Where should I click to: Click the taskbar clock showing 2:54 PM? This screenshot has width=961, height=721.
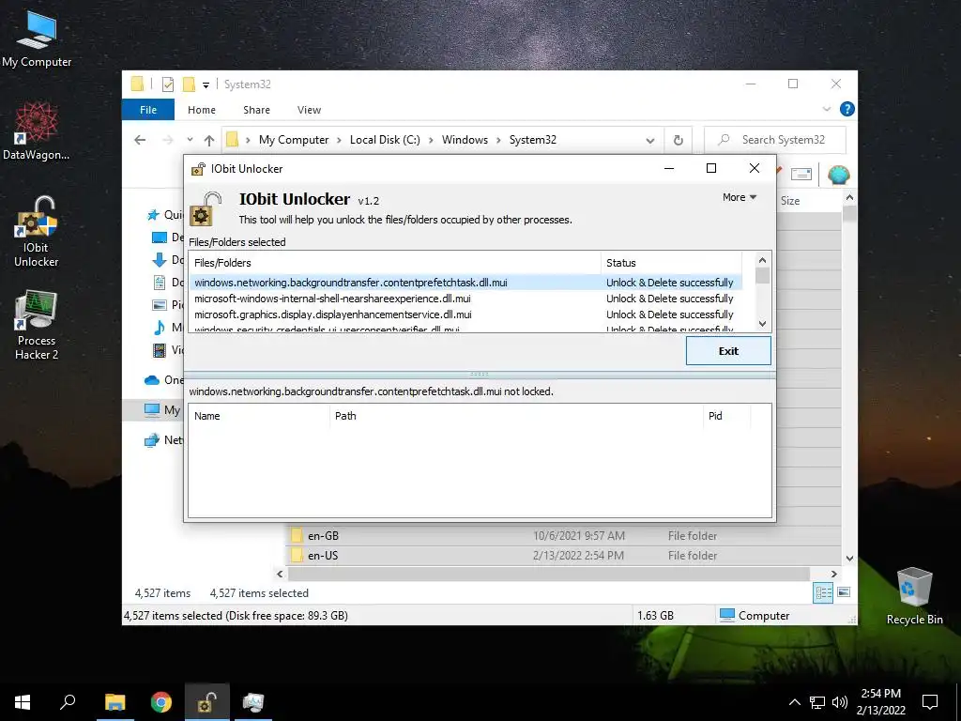tap(880, 702)
